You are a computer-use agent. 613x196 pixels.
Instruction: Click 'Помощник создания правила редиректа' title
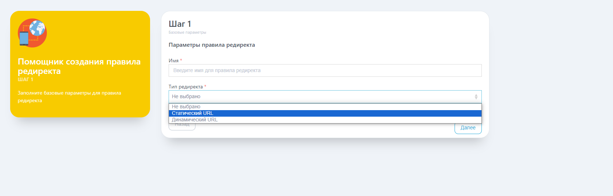click(79, 66)
